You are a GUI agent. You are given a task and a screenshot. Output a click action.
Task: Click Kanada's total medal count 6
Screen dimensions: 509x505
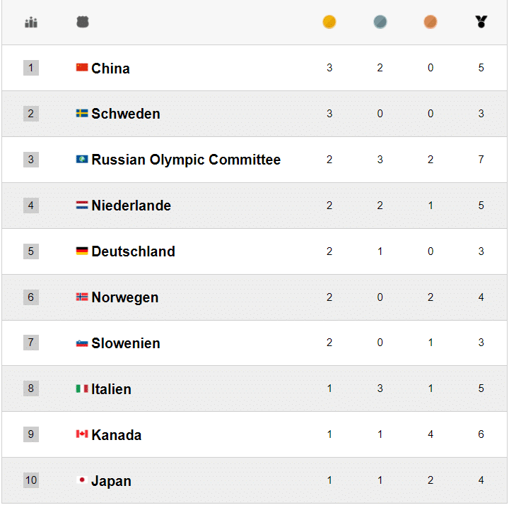pos(481,434)
